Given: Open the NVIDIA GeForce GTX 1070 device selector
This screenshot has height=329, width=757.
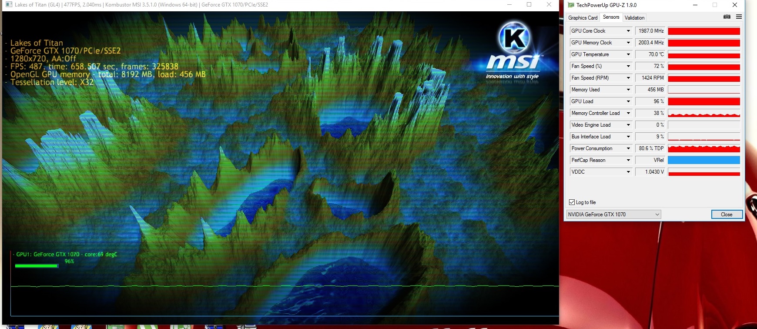Looking at the screenshot, I should pos(613,215).
